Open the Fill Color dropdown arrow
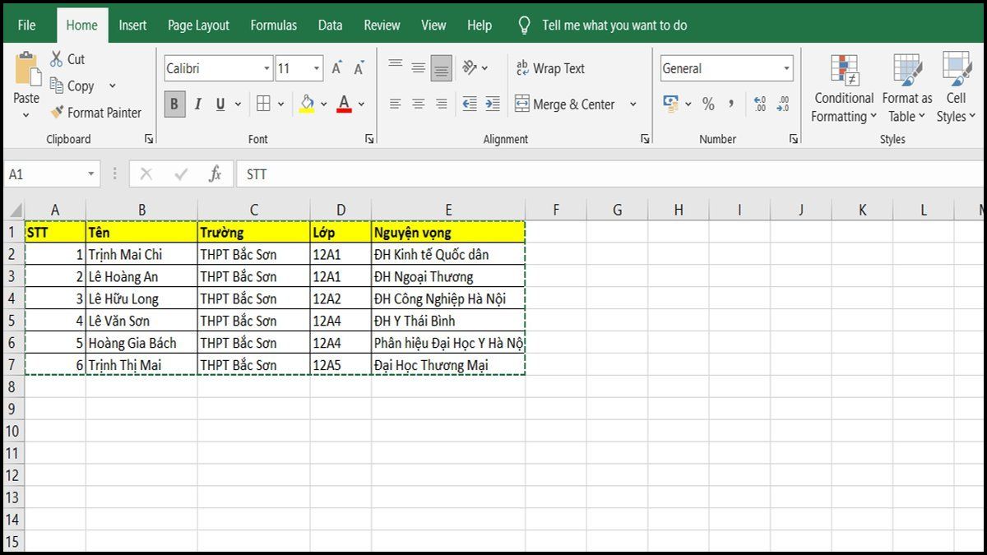This screenshot has width=987, height=555. pyautogui.click(x=323, y=104)
